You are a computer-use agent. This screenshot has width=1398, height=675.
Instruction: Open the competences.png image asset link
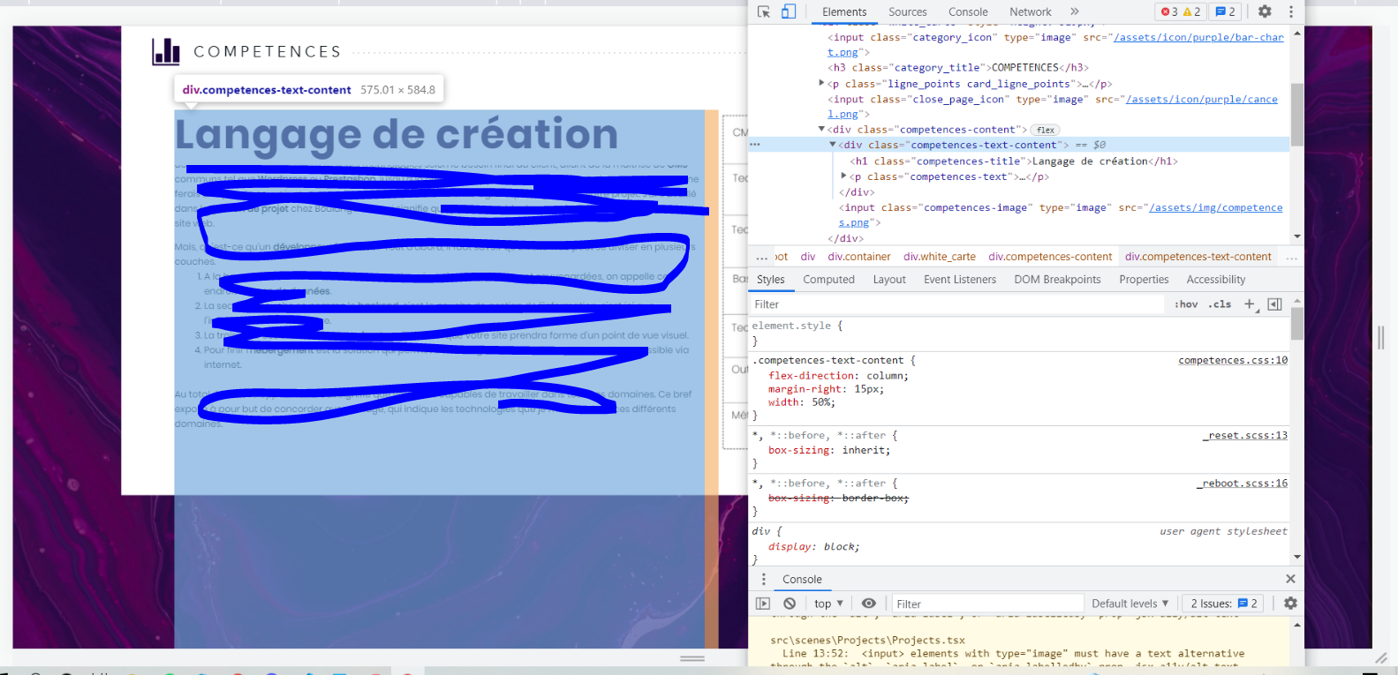click(1216, 207)
